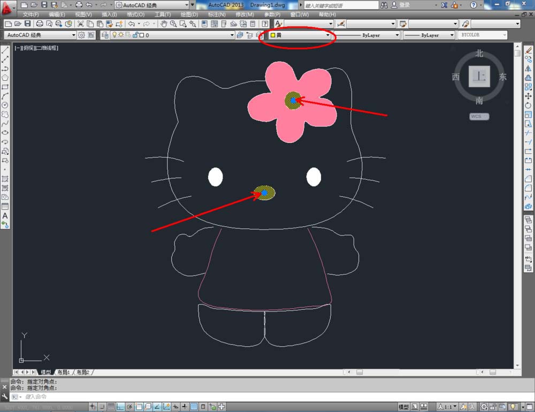Click the Undo arrow in standard toolbar
This screenshot has height=412, width=535.
[131, 24]
